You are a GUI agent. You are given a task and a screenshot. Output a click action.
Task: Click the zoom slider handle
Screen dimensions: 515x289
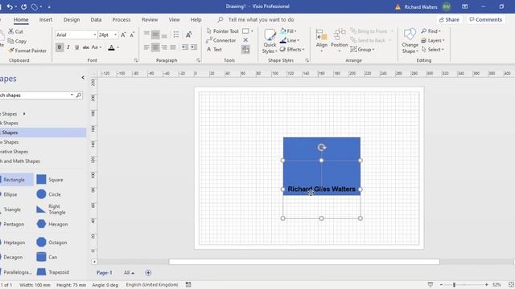click(454, 285)
